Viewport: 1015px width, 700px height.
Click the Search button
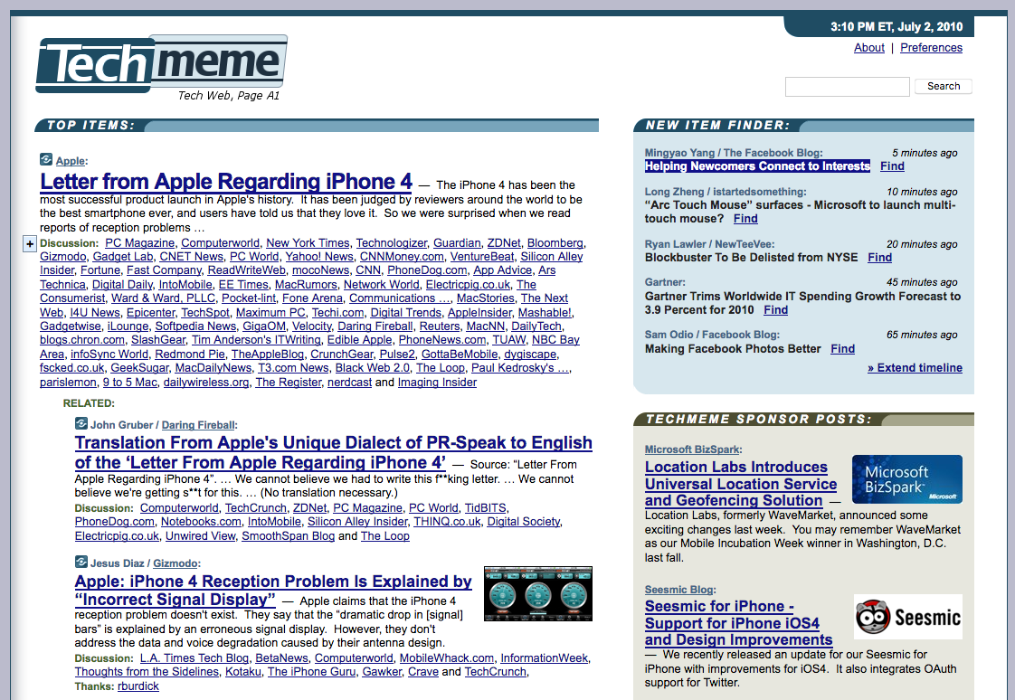point(944,86)
